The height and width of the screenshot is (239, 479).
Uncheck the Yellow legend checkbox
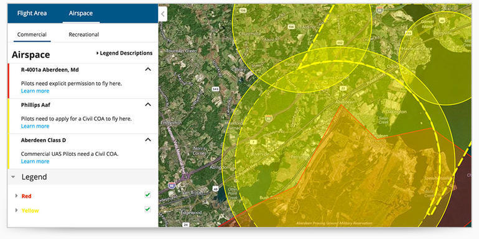pos(147,209)
